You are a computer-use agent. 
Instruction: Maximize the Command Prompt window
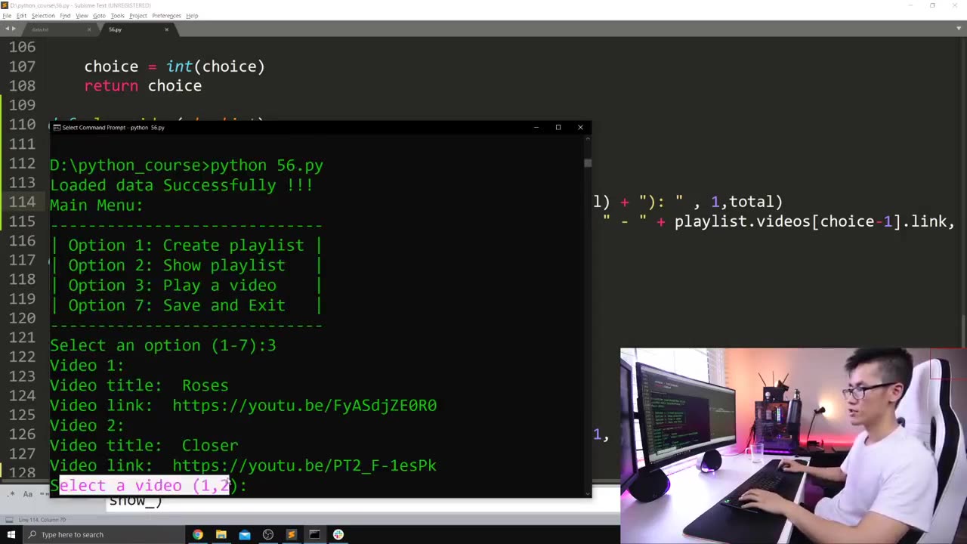point(558,127)
